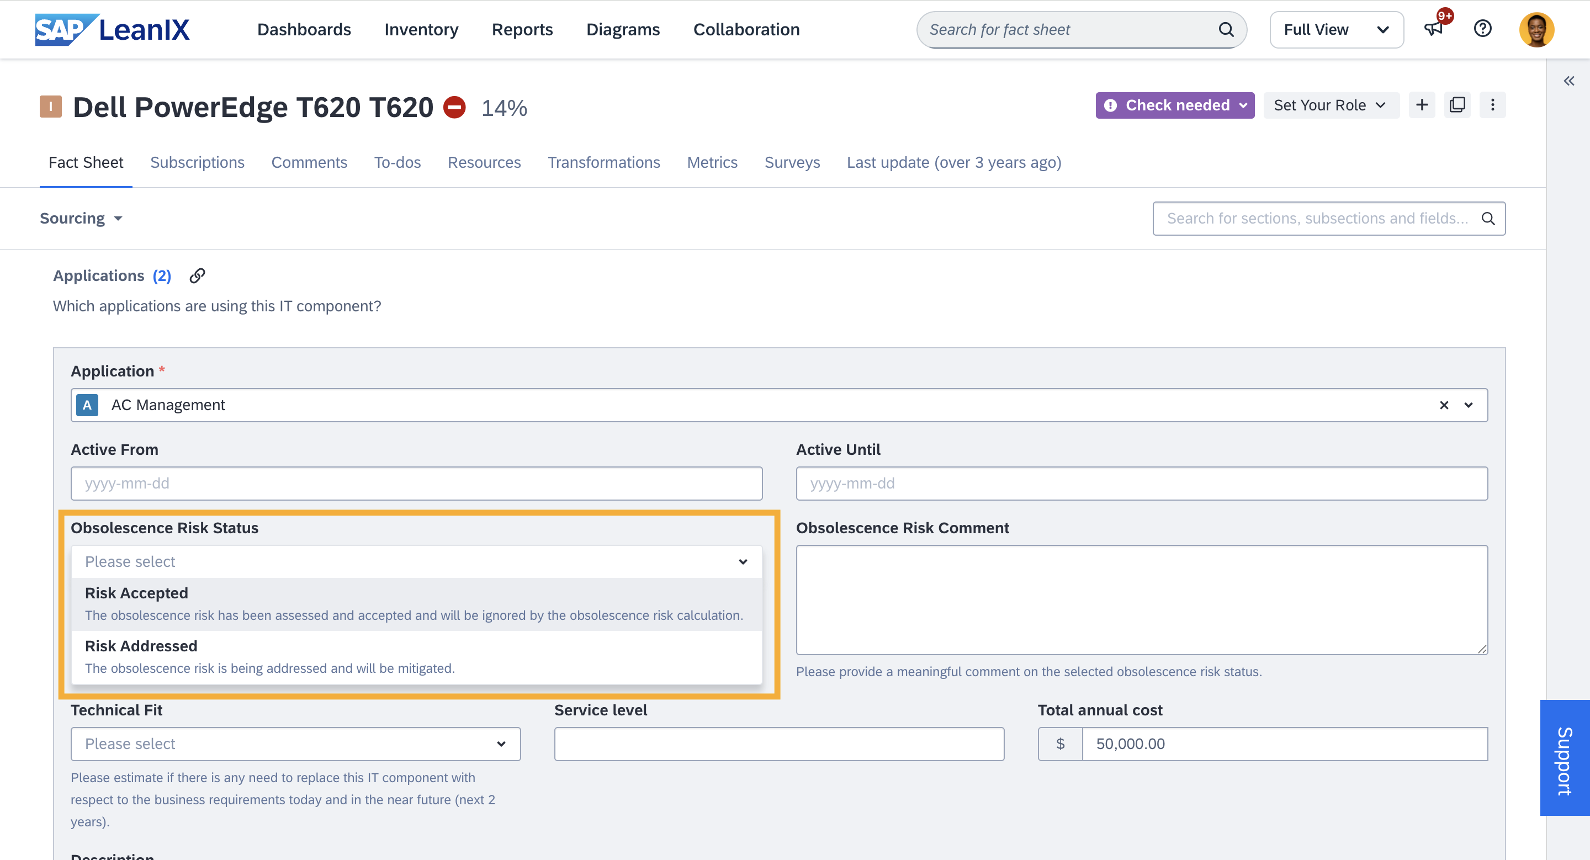
Task: Expand the Technical Fit dropdown
Action: 295,744
